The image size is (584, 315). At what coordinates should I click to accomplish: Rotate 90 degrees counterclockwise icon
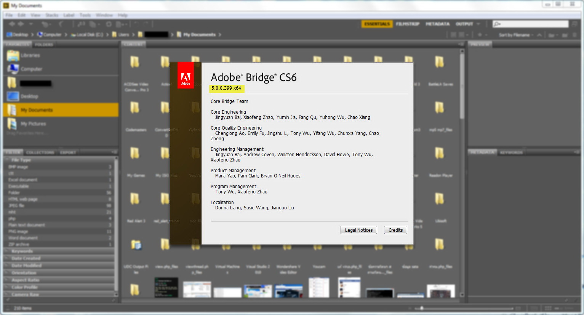(136, 24)
